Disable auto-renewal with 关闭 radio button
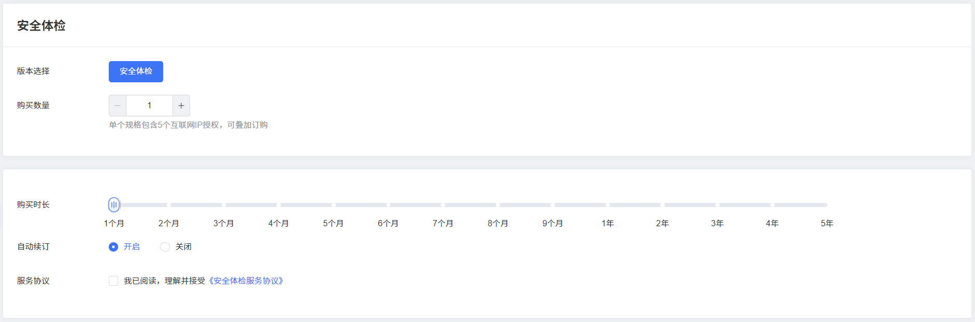Image resolution: width=975 pixels, height=322 pixels. [165, 247]
